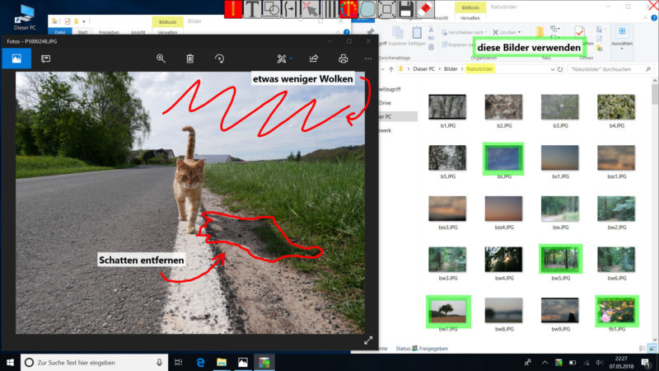Click Kopieren in the ribbon
659x371 pixels.
398,36
